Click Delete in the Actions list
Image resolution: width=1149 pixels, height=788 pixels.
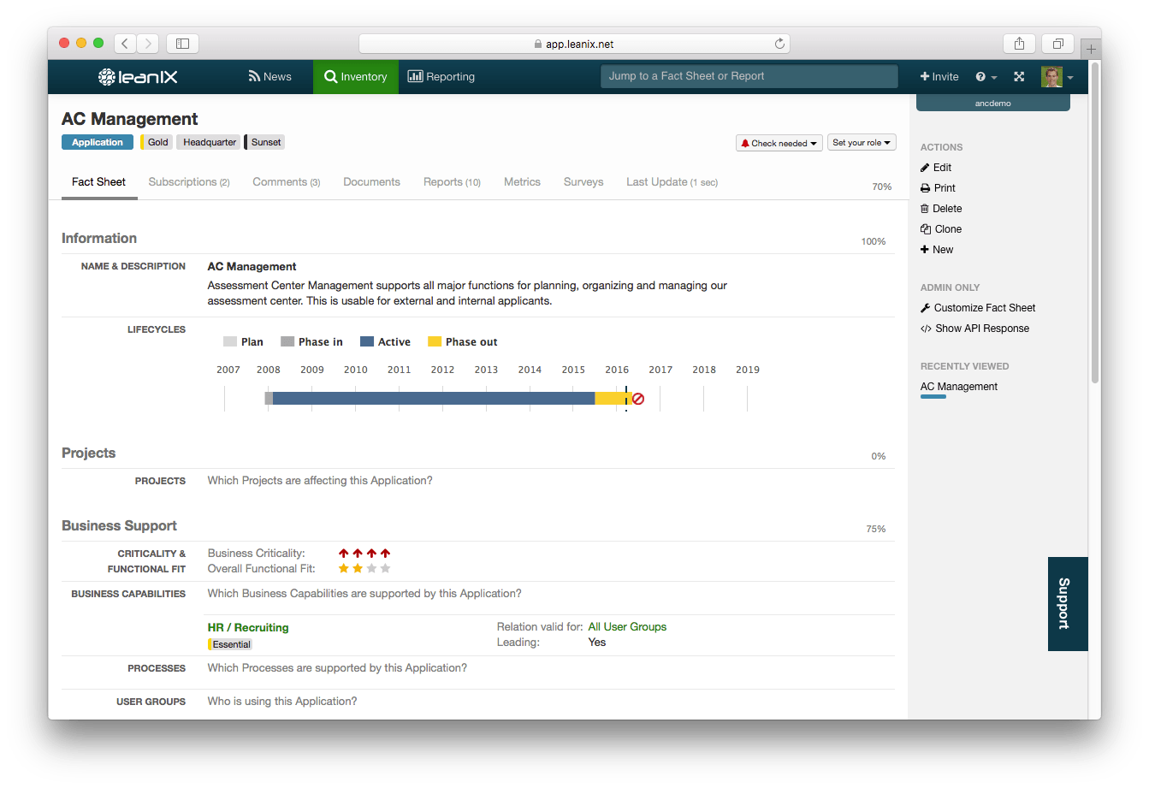point(941,209)
